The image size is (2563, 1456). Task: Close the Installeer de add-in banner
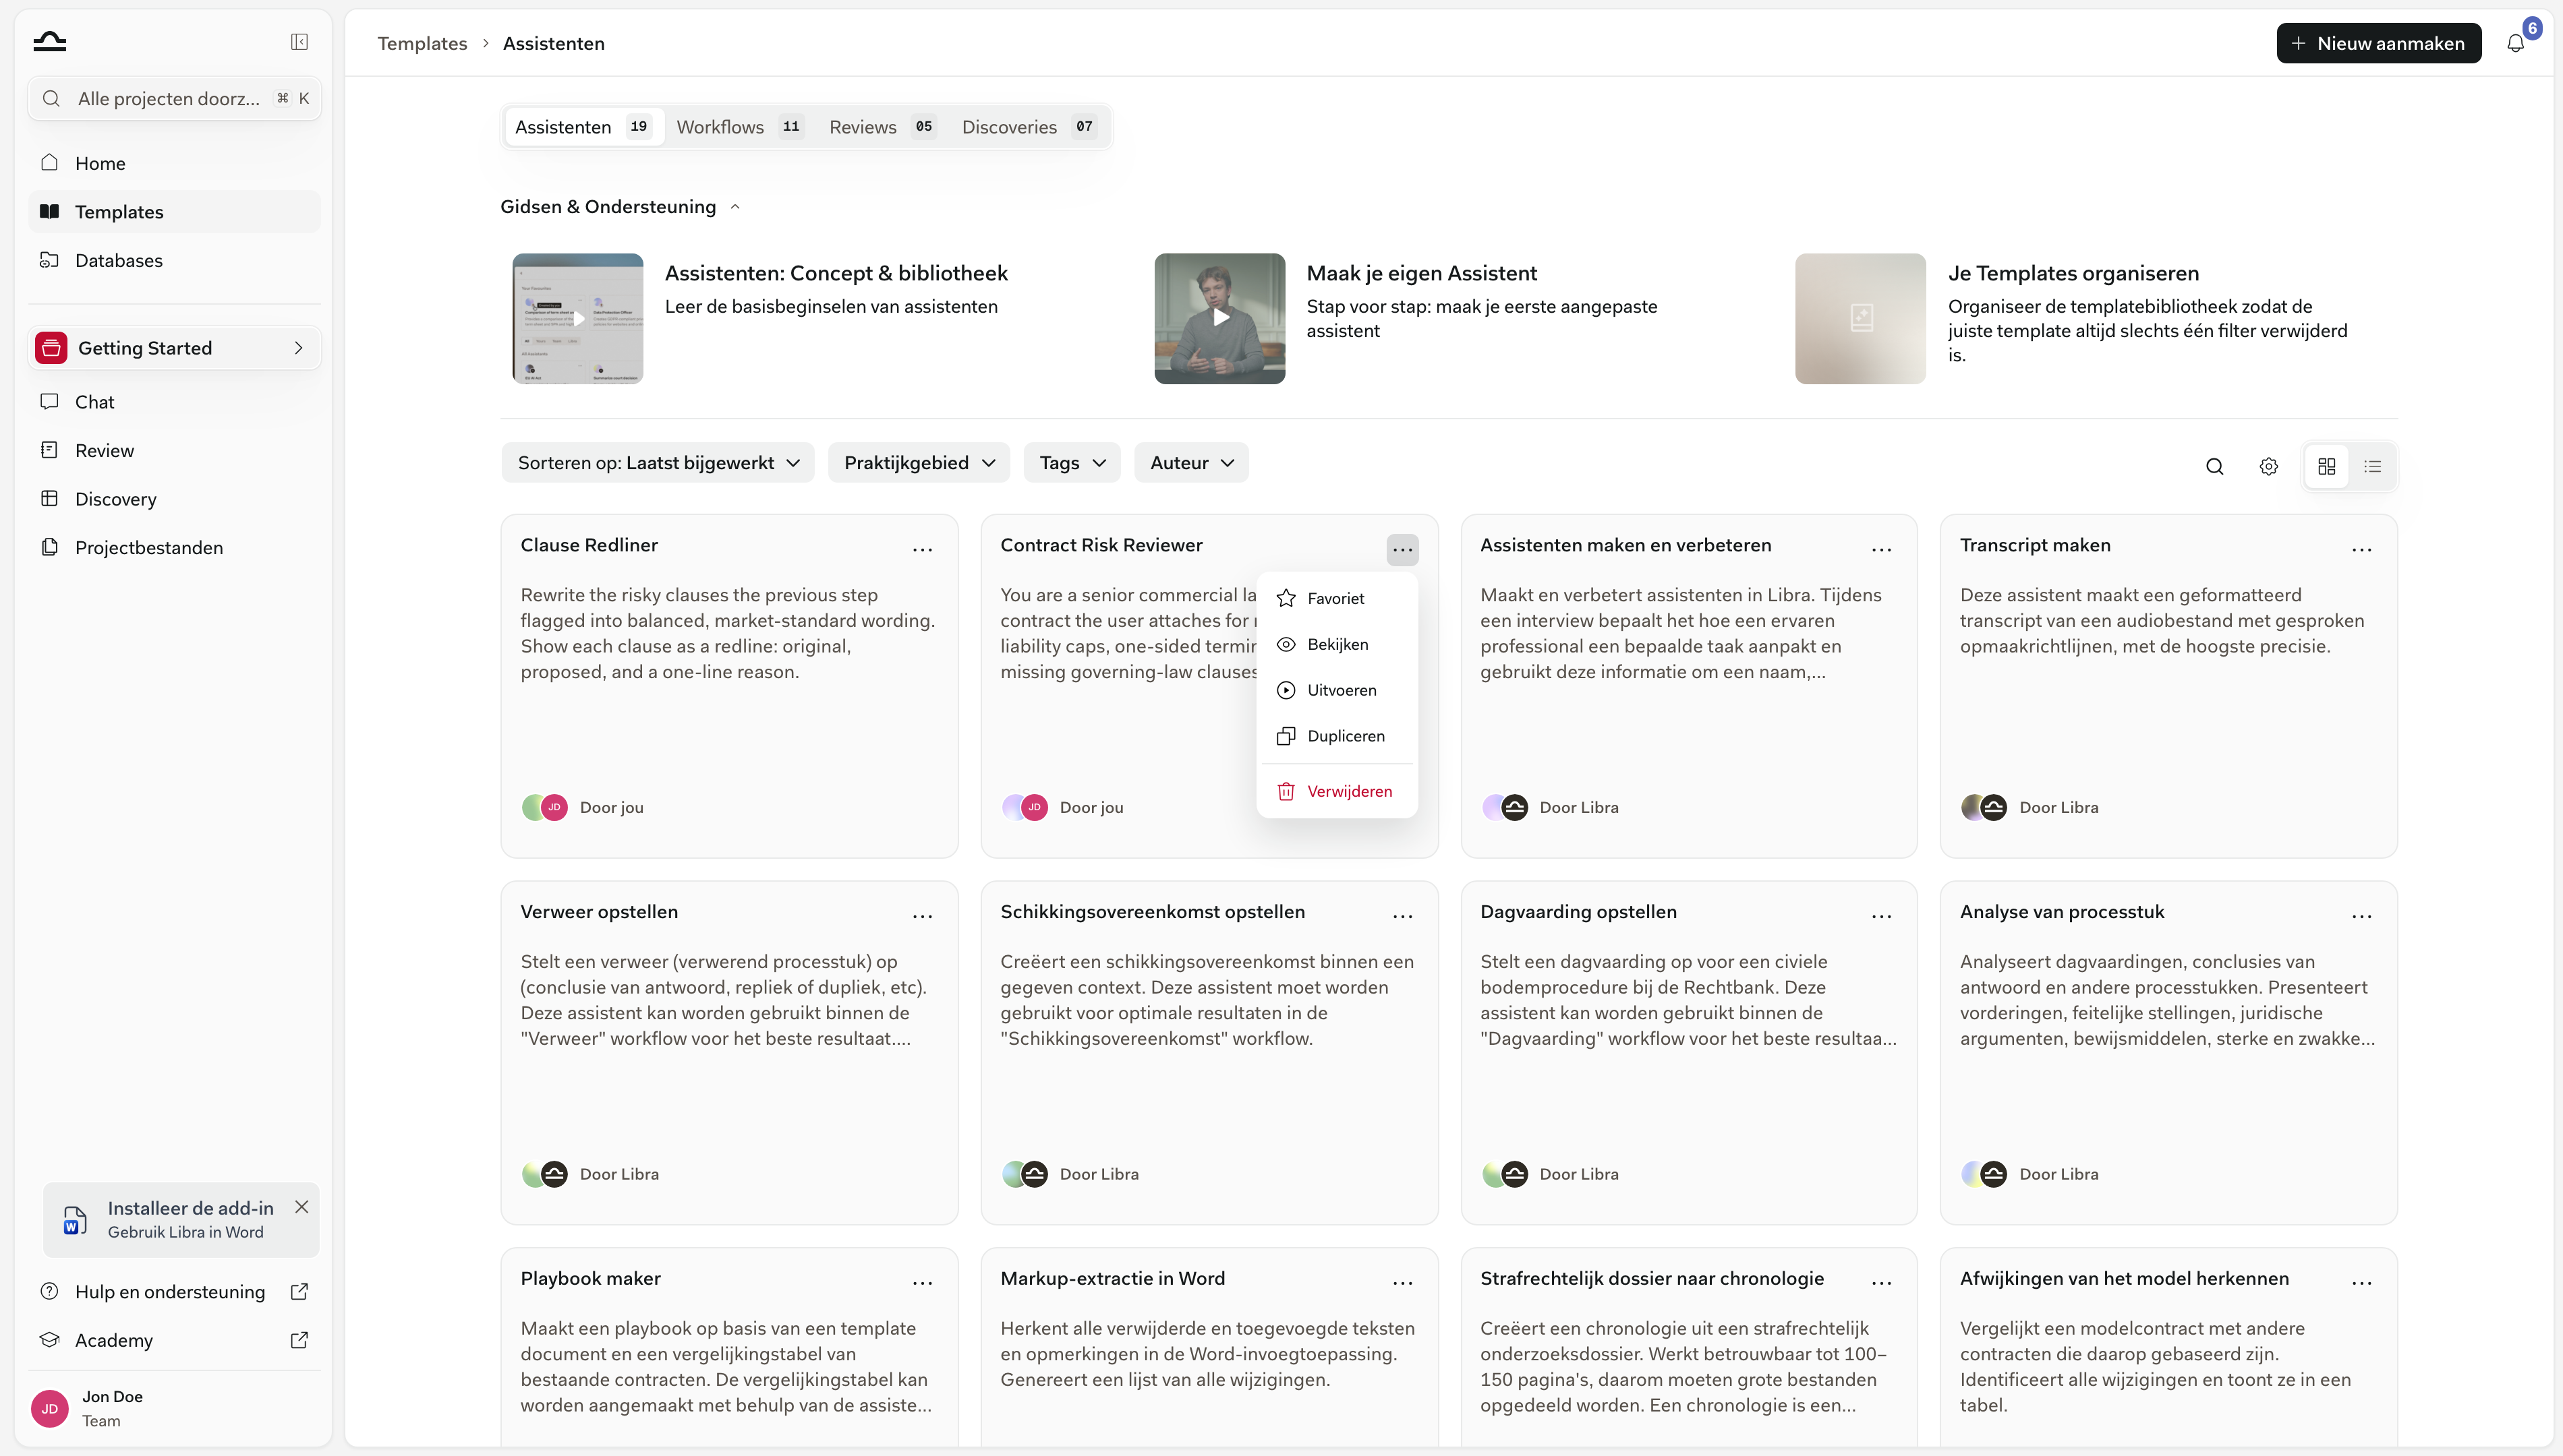(301, 1207)
